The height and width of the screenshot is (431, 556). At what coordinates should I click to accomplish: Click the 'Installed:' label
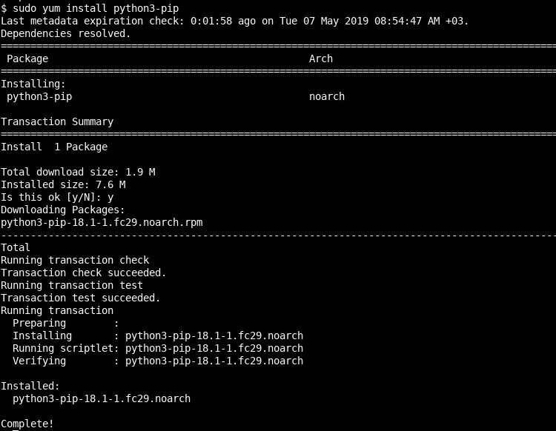[30, 386]
